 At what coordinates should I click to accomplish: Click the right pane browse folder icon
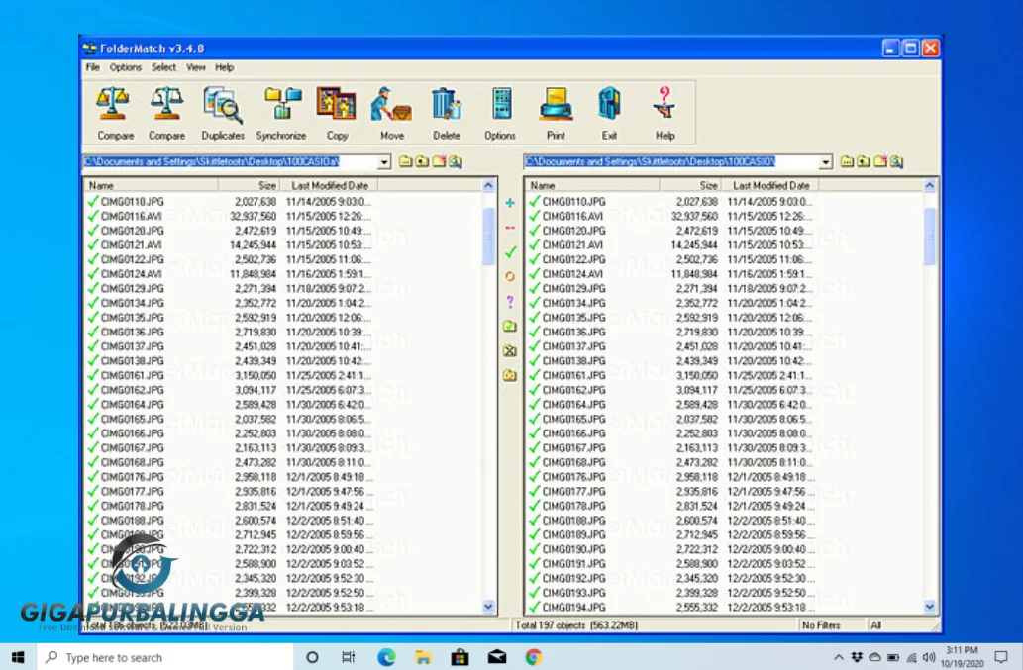click(x=847, y=161)
